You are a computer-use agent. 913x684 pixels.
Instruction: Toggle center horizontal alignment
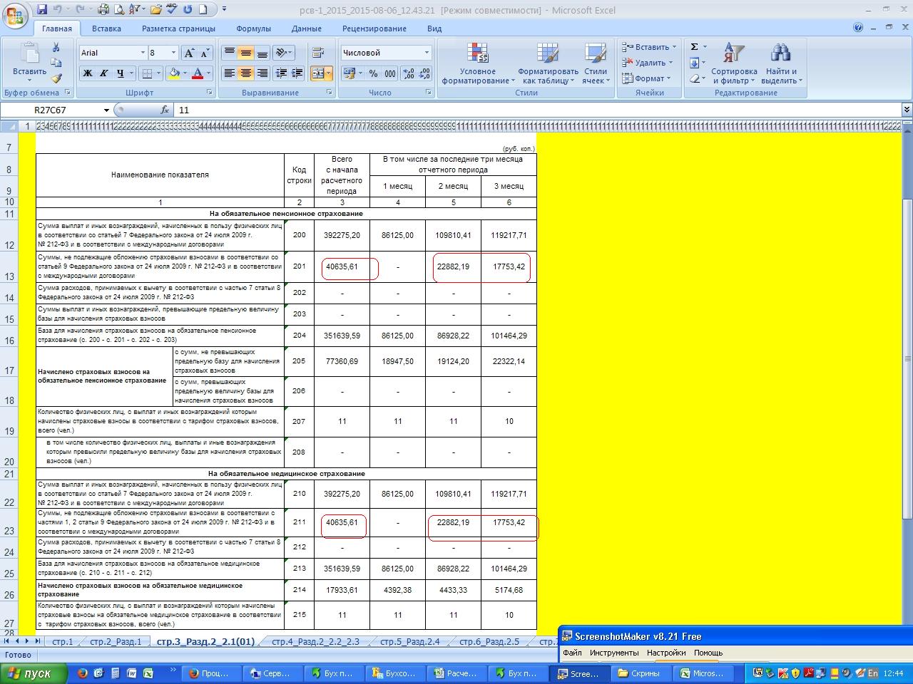[x=245, y=73]
